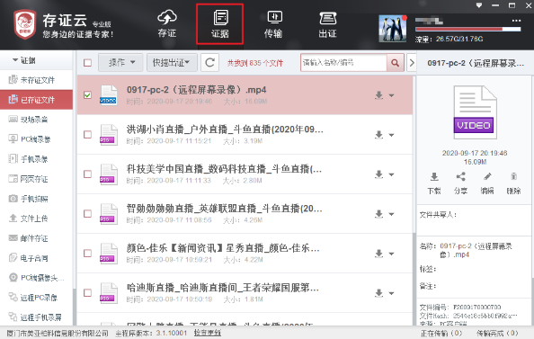Image resolution: width=534 pixels, height=339 pixels.
Task: Click the name/number search input field
Action: coord(343,63)
